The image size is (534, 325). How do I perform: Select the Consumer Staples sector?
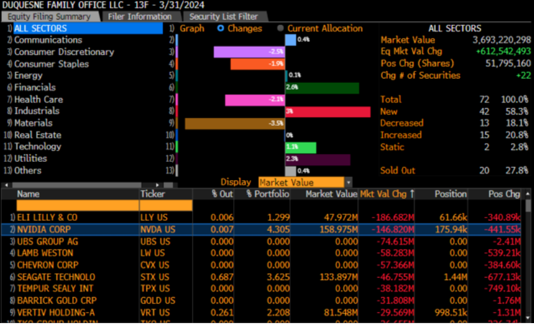coord(51,64)
